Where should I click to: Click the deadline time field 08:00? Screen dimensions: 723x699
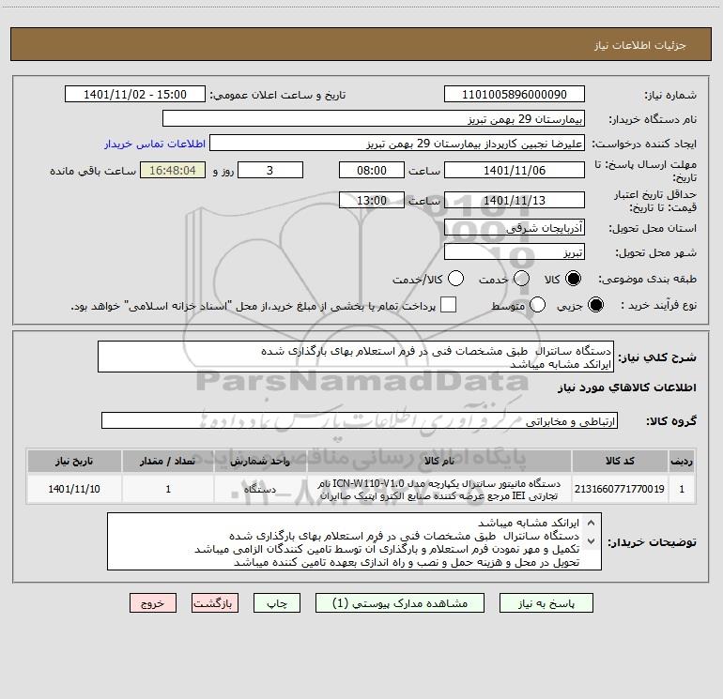coord(372,170)
